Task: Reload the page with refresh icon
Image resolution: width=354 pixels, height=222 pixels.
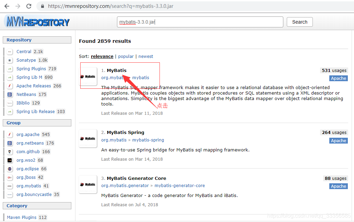Action: [x=29, y=6]
